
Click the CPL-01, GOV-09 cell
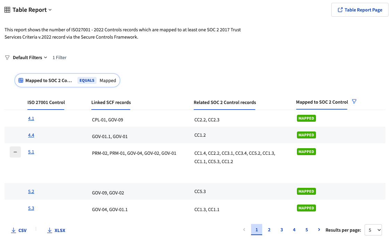108,120
